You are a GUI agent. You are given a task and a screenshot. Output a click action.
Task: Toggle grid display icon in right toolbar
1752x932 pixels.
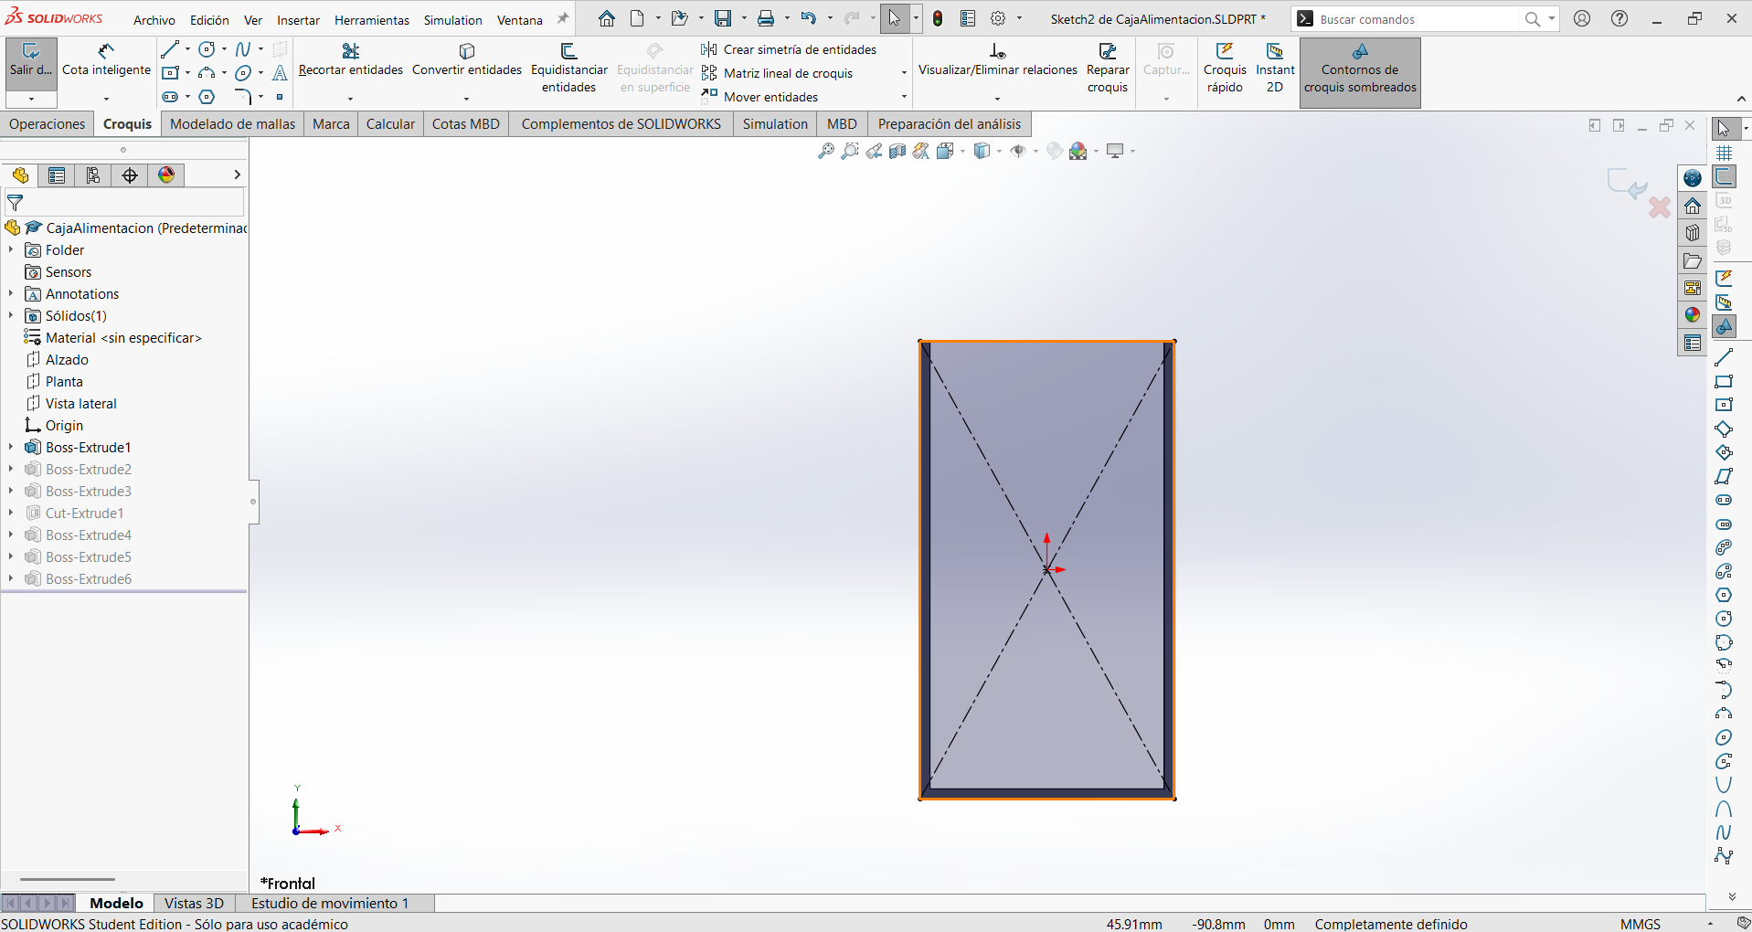pos(1724,153)
